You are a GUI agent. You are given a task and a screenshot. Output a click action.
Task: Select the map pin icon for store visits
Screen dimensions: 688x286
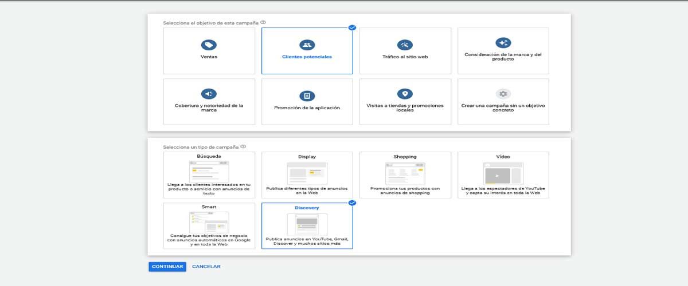coord(405,94)
